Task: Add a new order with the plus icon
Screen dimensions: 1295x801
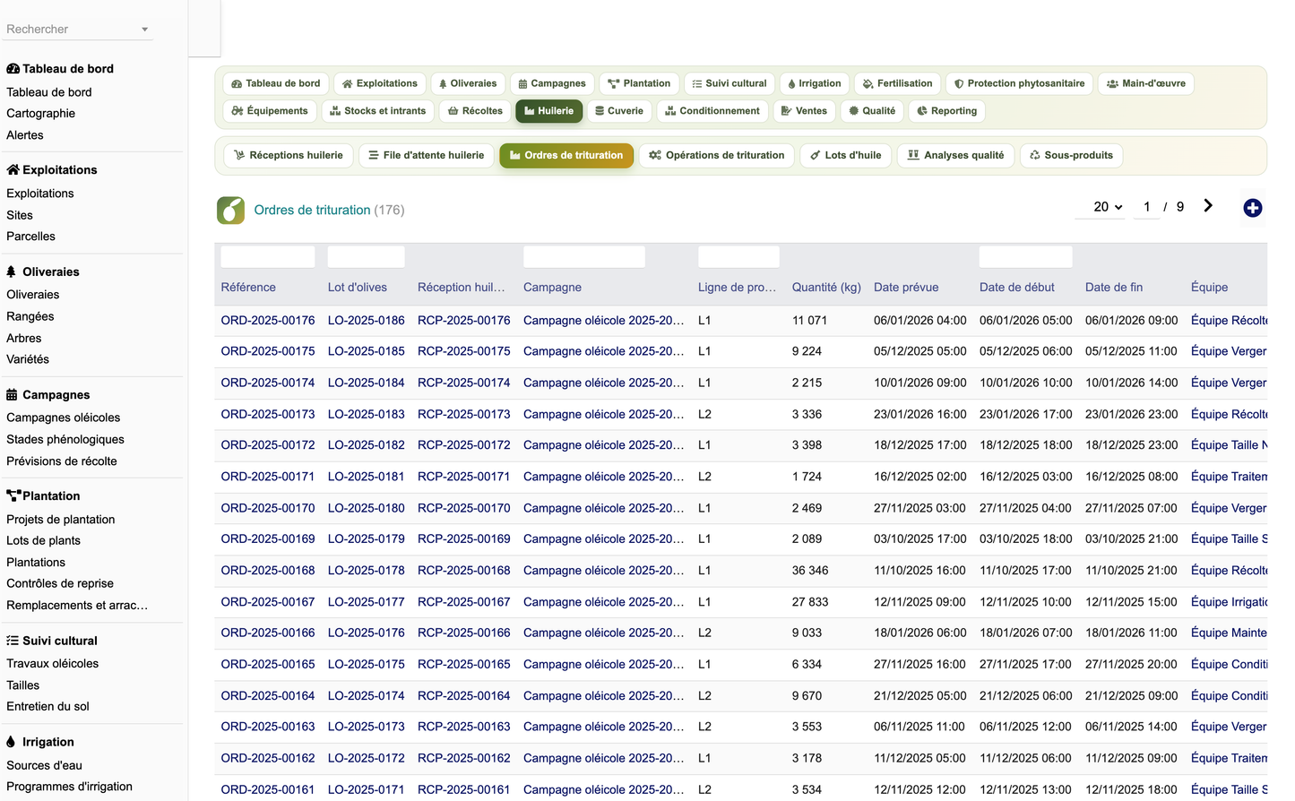Action: click(1253, 208)
